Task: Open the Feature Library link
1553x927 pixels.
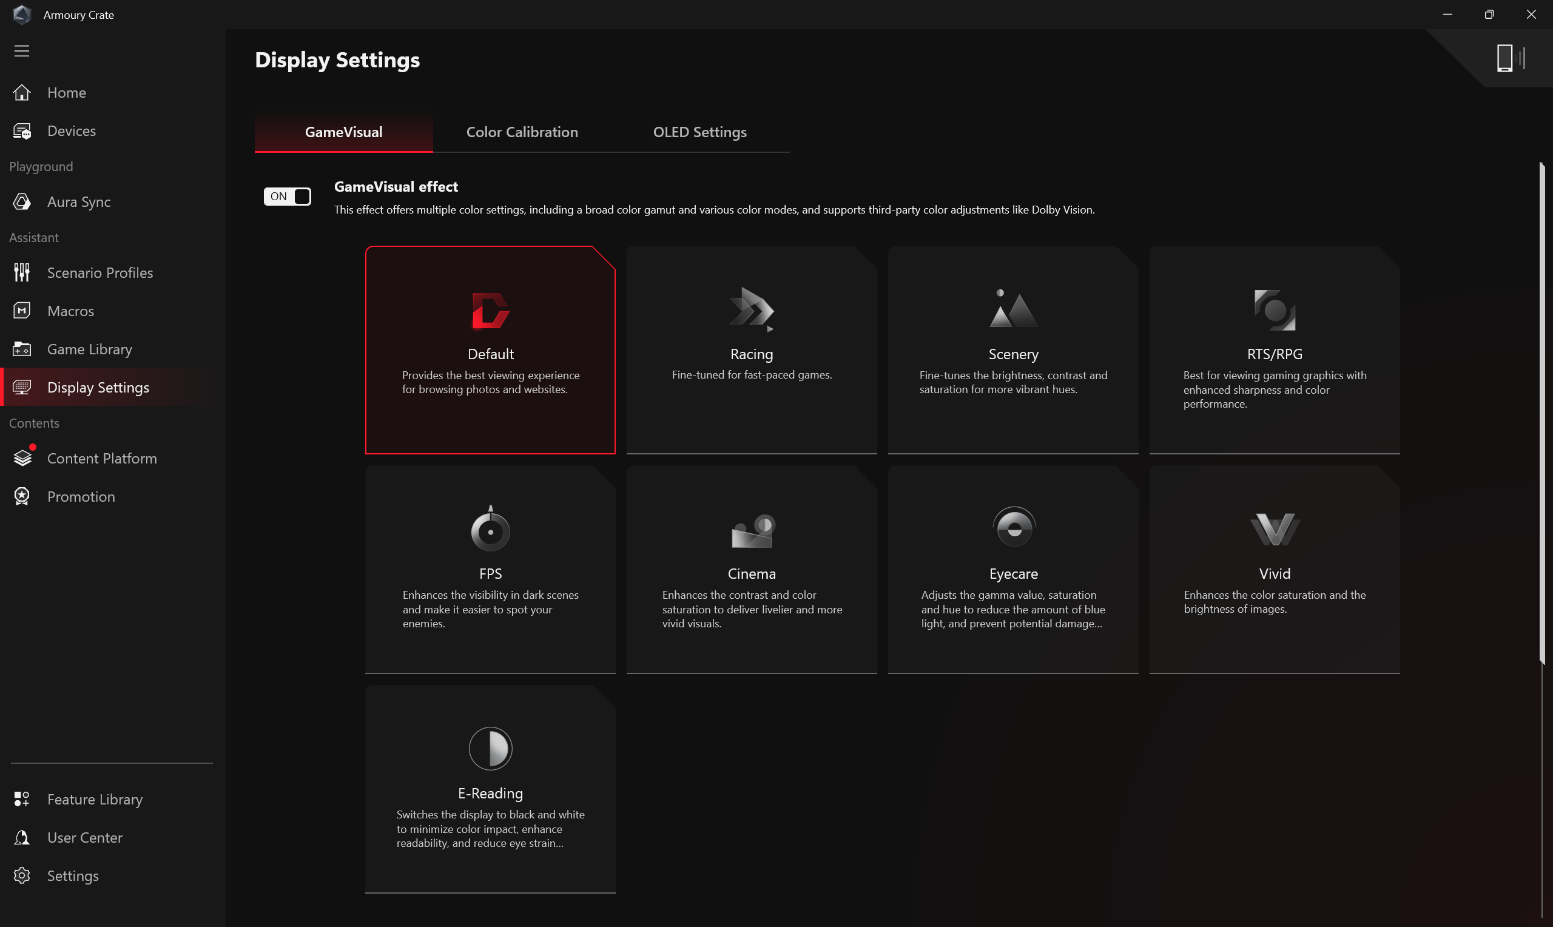Action: 94,799
